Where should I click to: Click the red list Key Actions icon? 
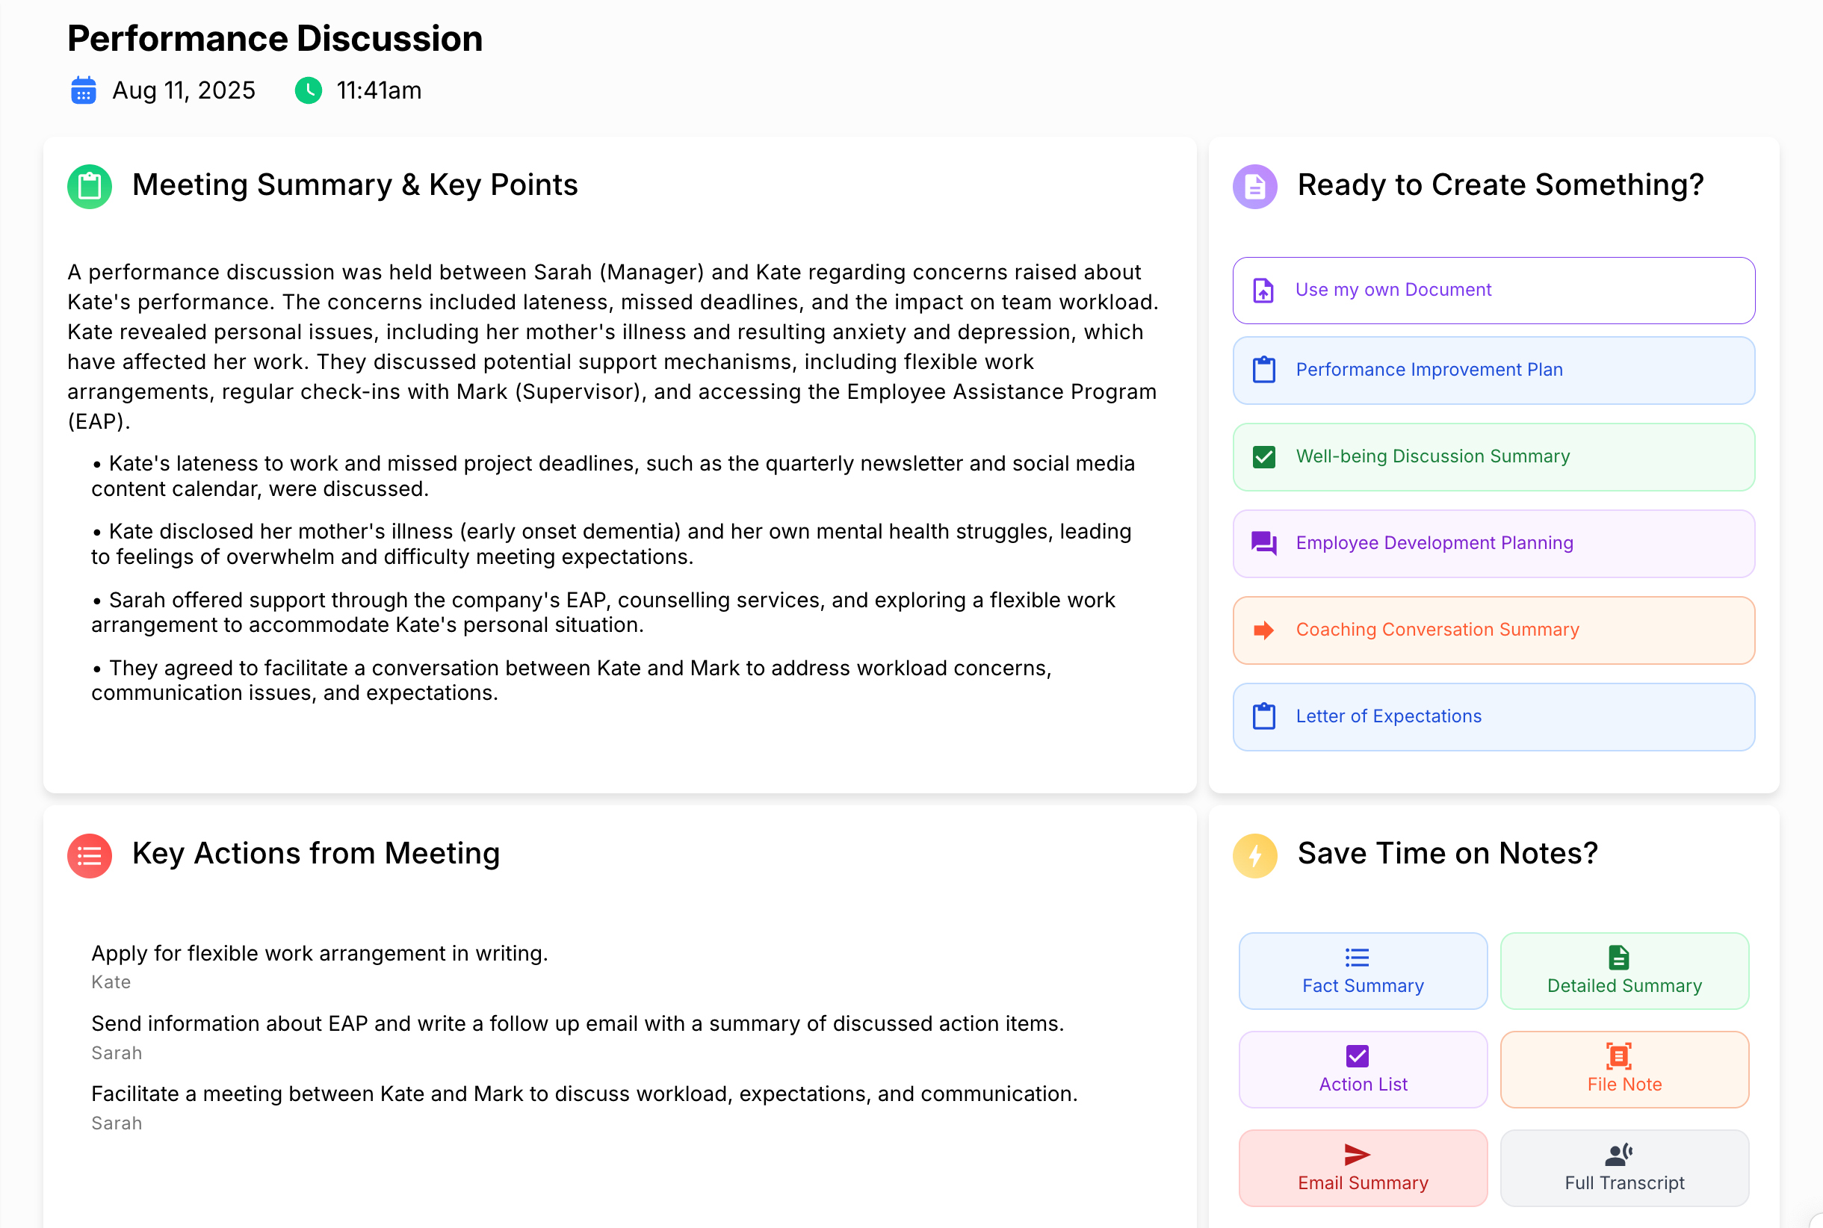[90, 855]
